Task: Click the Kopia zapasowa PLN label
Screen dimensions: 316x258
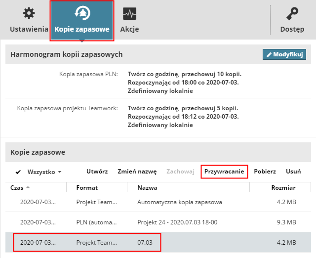Action: tap(88, 74)
